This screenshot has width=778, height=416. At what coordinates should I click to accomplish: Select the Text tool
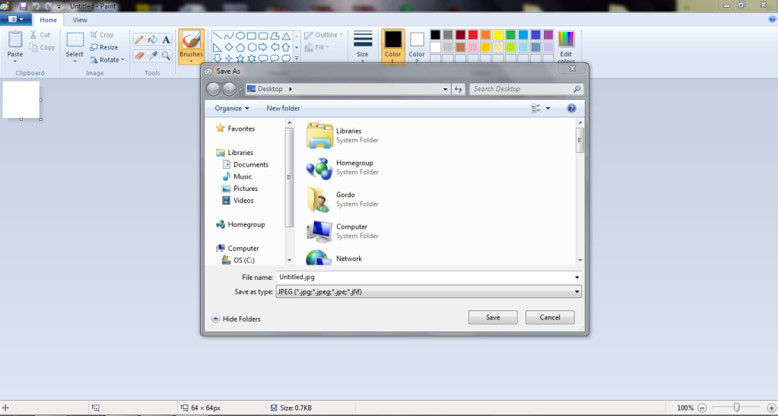tap(166, 40)
